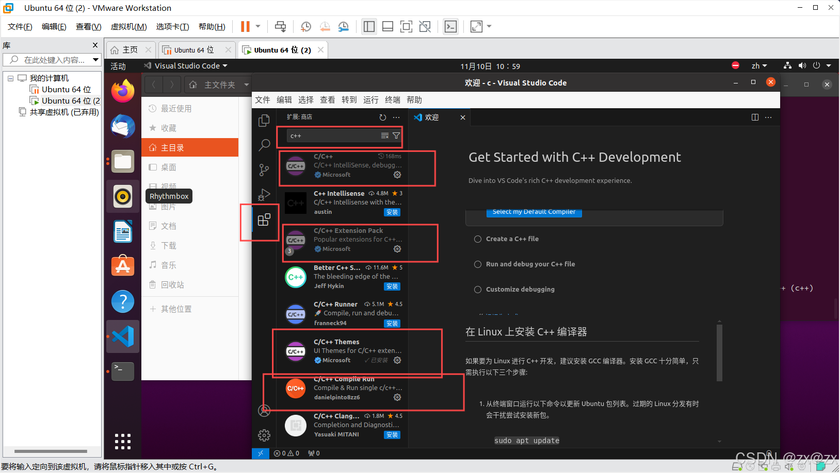Click Select my Default Compiler button
The width and height of the screenshot is (840, 473).
click(534, 212)
